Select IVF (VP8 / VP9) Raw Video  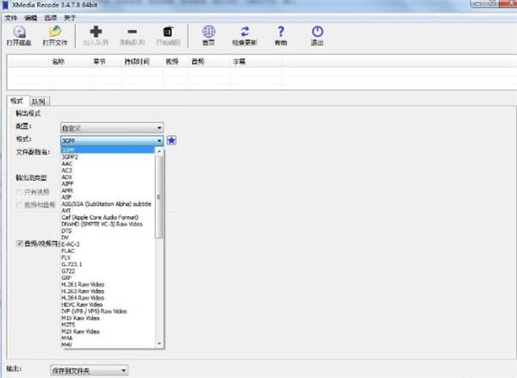pos(108,311)
